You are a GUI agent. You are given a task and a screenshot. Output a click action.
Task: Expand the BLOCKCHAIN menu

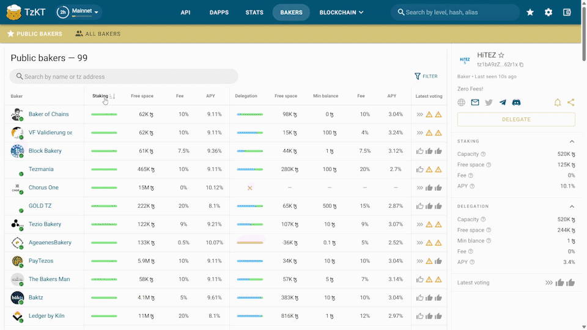341,12
